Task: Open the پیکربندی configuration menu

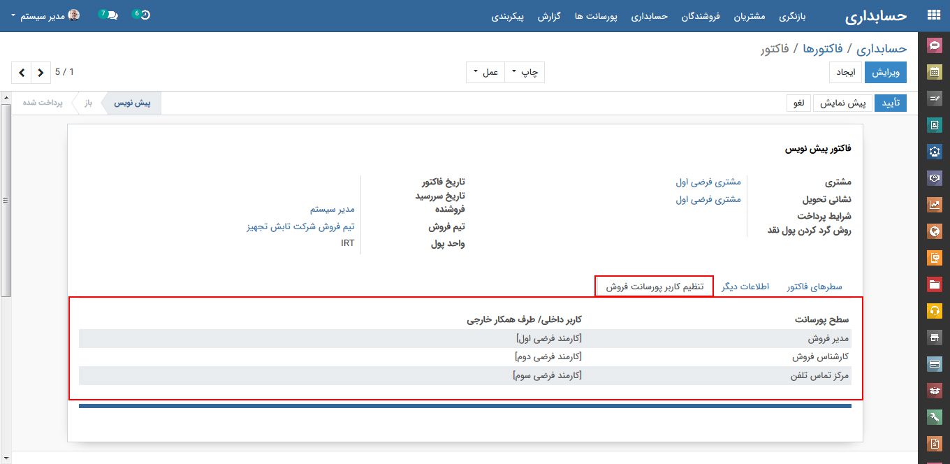Action: [x=507, y=15]
